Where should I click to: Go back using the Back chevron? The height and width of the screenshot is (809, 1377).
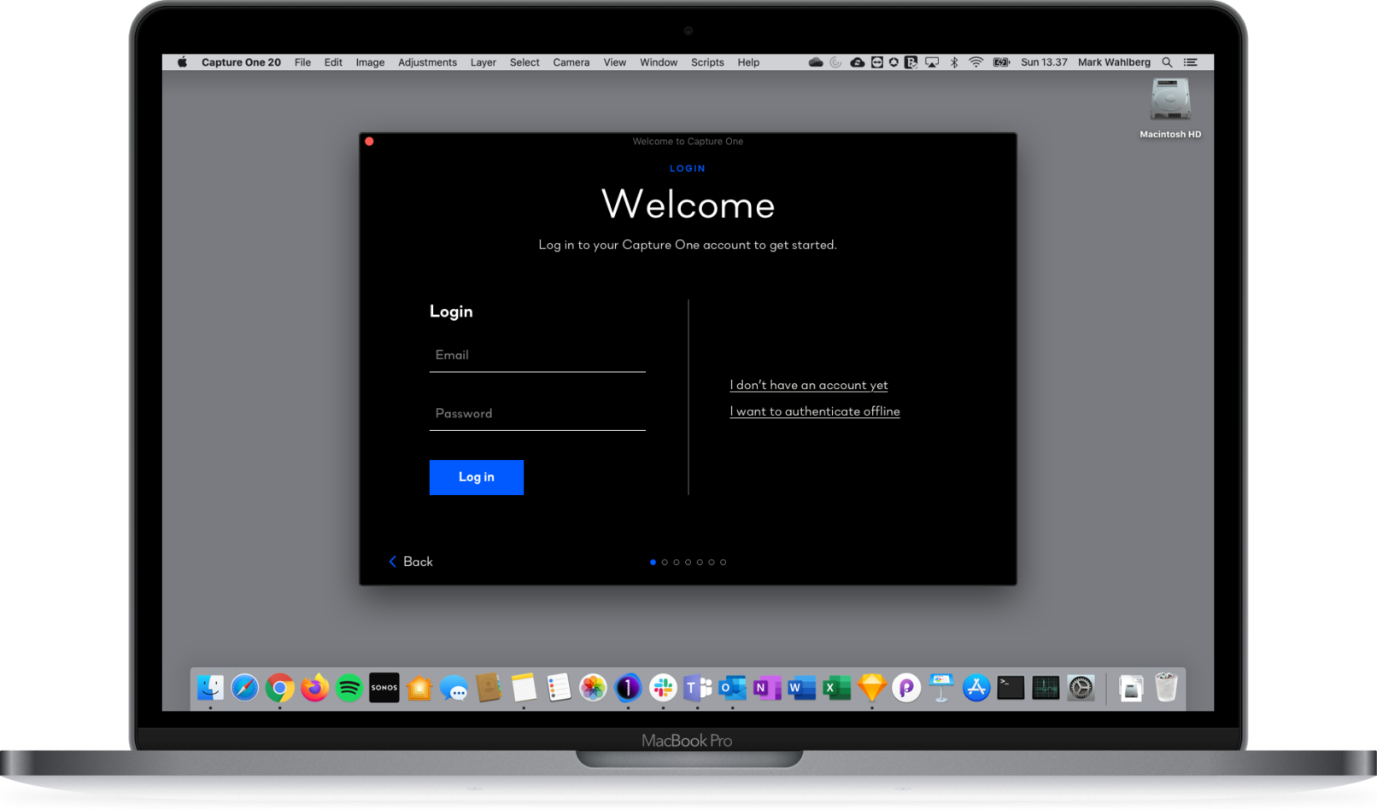pos(411,561)
